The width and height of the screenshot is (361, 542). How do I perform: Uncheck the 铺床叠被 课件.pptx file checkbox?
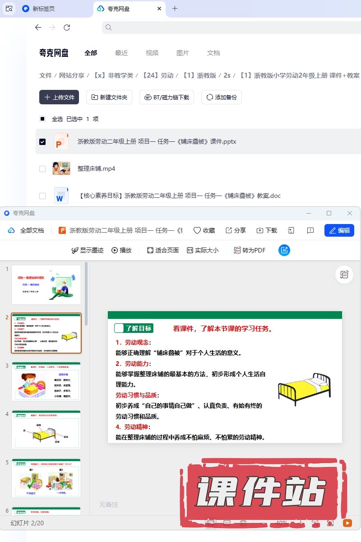click(x=42, y=142)
